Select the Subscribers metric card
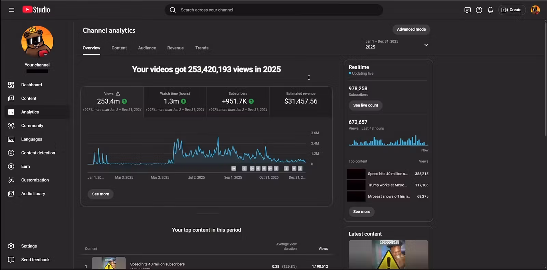 pos(238,102)
